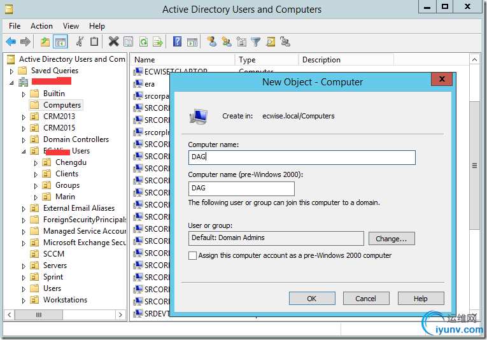Collapse the domain root node
Viewport: 487px width, 340px height.
pyautogui.click(x=11, y=83)
